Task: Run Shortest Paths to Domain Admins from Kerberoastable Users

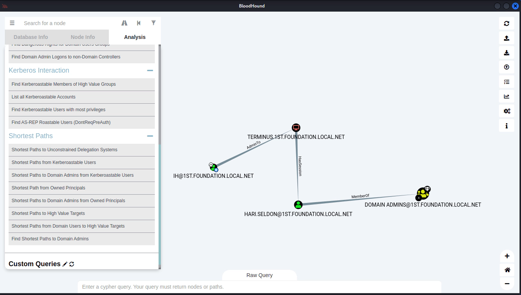Action: coord(82,175)
